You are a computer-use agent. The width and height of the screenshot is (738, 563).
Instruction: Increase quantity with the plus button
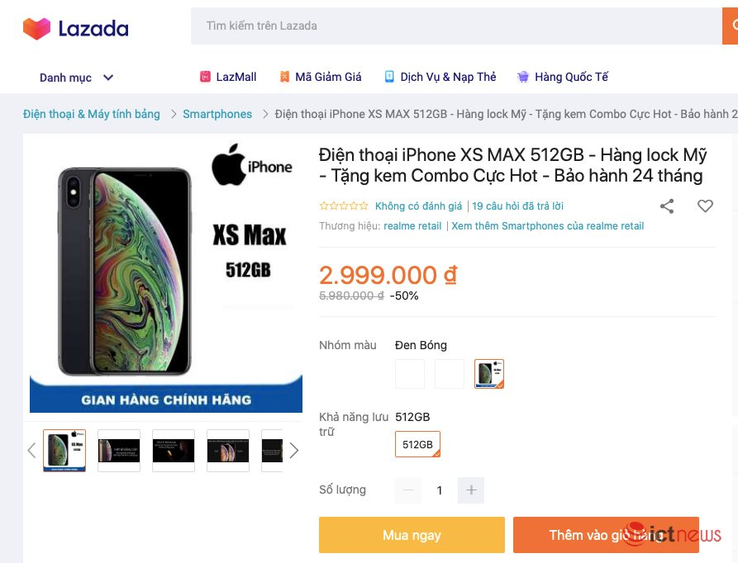coord(471,490)
